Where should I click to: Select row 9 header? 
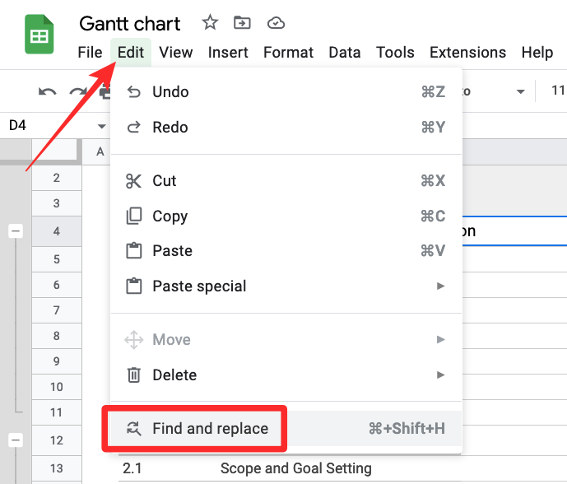pyautogui.click(x=57, y=361)
